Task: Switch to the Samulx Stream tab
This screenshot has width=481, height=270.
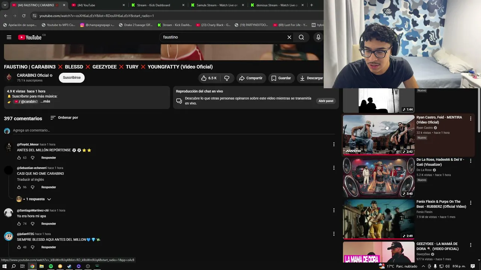Action: (x=217, y=5)
